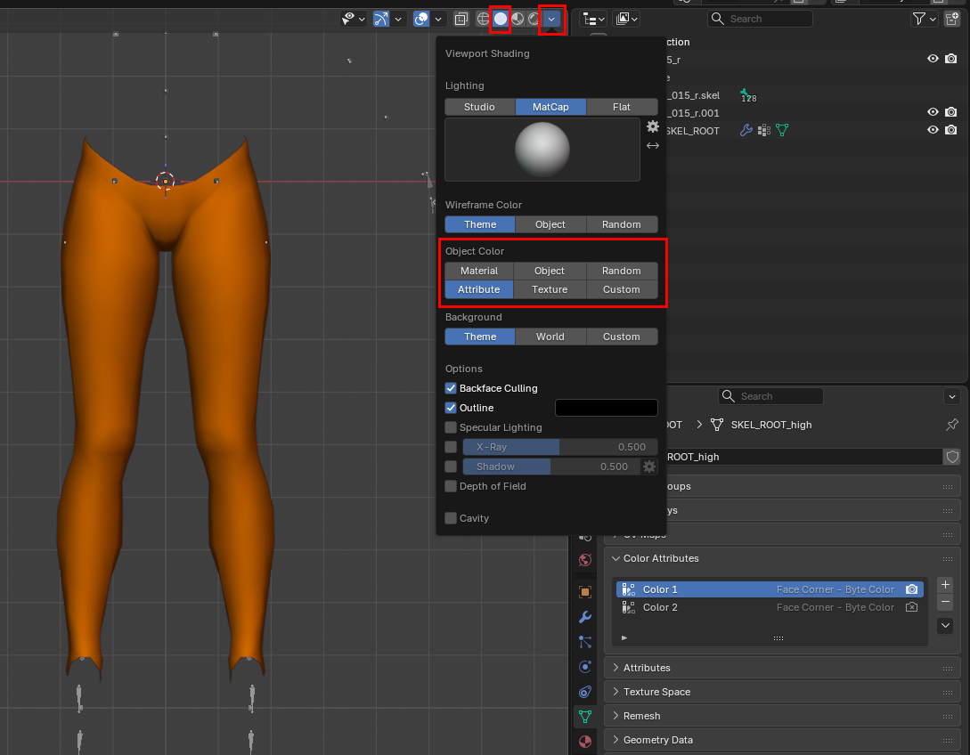Open the Object properties tab

(x=584, y=592)
